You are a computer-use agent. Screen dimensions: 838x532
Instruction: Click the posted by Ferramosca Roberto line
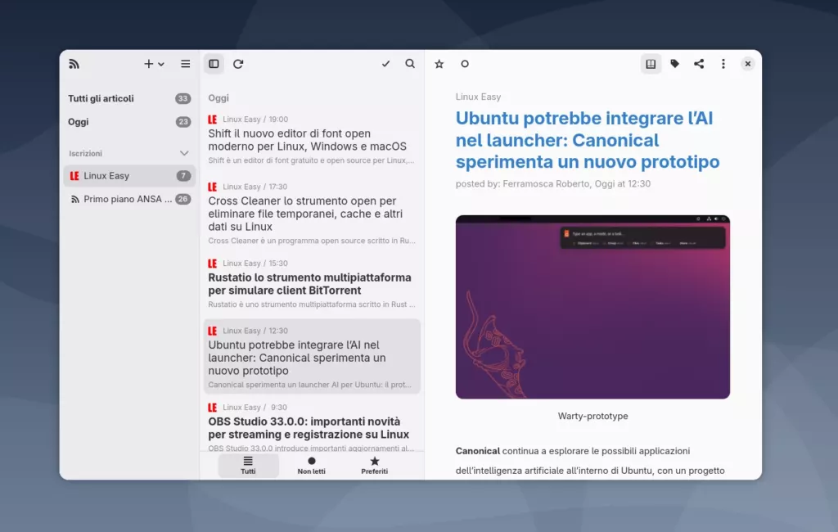[x=553, y=184]
